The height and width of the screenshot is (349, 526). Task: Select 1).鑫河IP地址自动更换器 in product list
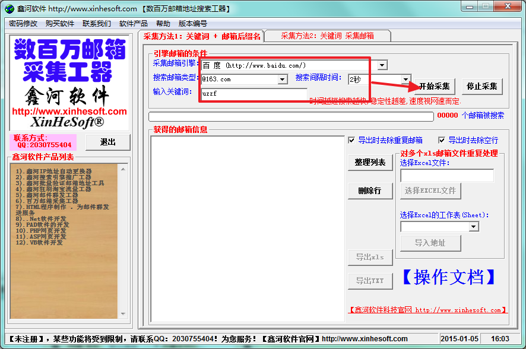coord(53,172)
